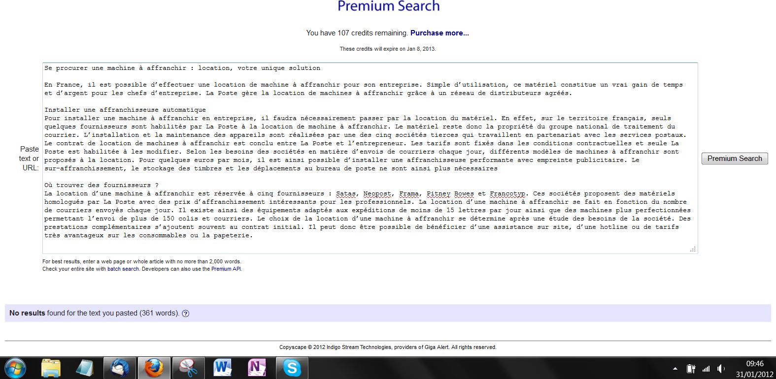This screenshot has width=776, height=379.
Task: Click the help icon beside No results
Action: (x=186, y=314)
